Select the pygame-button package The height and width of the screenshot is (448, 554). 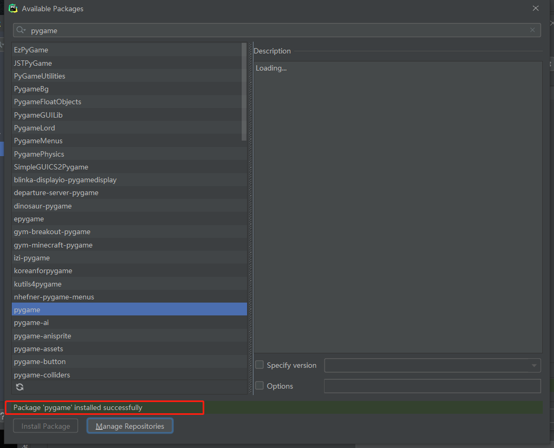coord(129,361)
